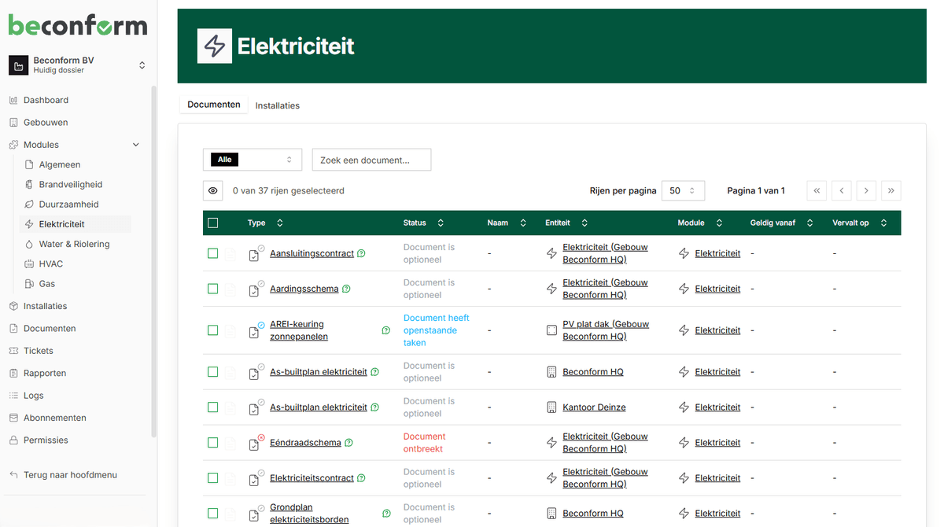Select the AREI-keuring zonnepanelen row checkbox
944x527 pixels.
pos(213,330)
